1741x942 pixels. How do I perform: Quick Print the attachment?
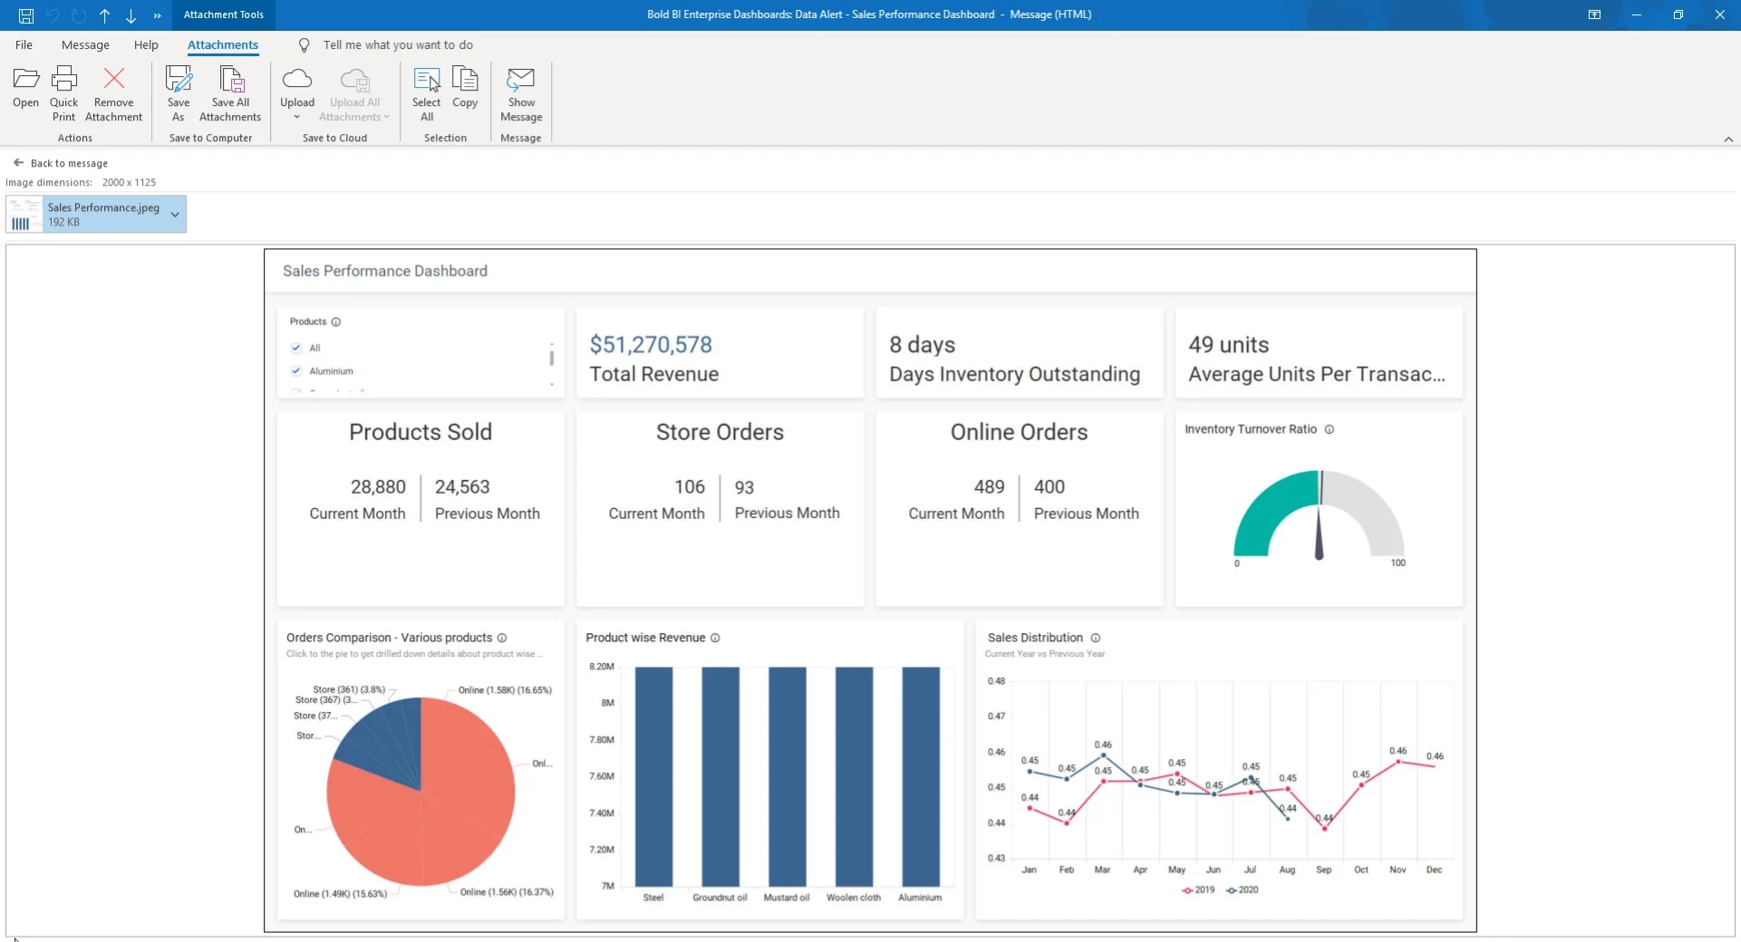[63, 91]
